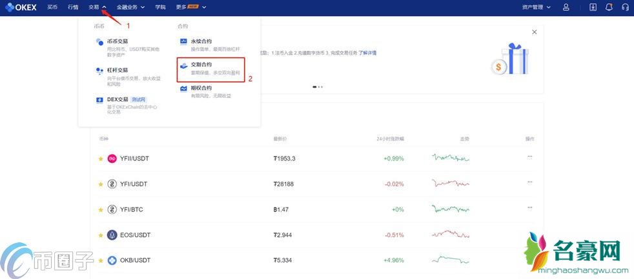
Task: Click the 了解详情 link
Action: 367,53
